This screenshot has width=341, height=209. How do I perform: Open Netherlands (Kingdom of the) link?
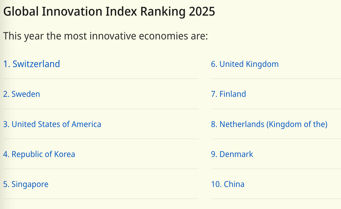[269, 124]
